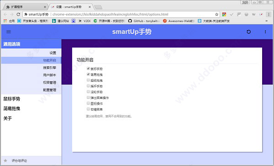Open the 评分与评论 link
Image resolution: width=274 pixels, height=166 pixels.
click(x=19, y=161)
